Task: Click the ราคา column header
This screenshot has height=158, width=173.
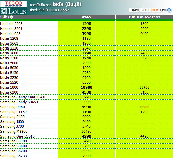Action: (86, 18)
